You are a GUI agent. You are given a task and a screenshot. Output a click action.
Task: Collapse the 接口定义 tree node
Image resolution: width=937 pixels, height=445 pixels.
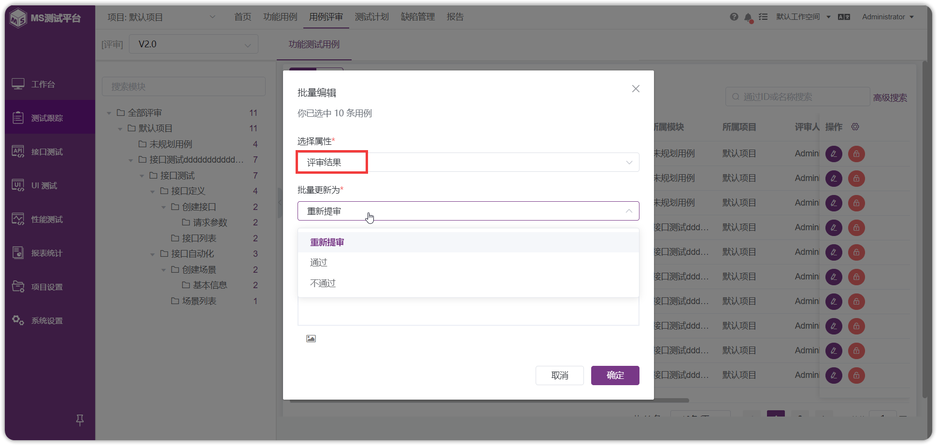tap(152, 191)
